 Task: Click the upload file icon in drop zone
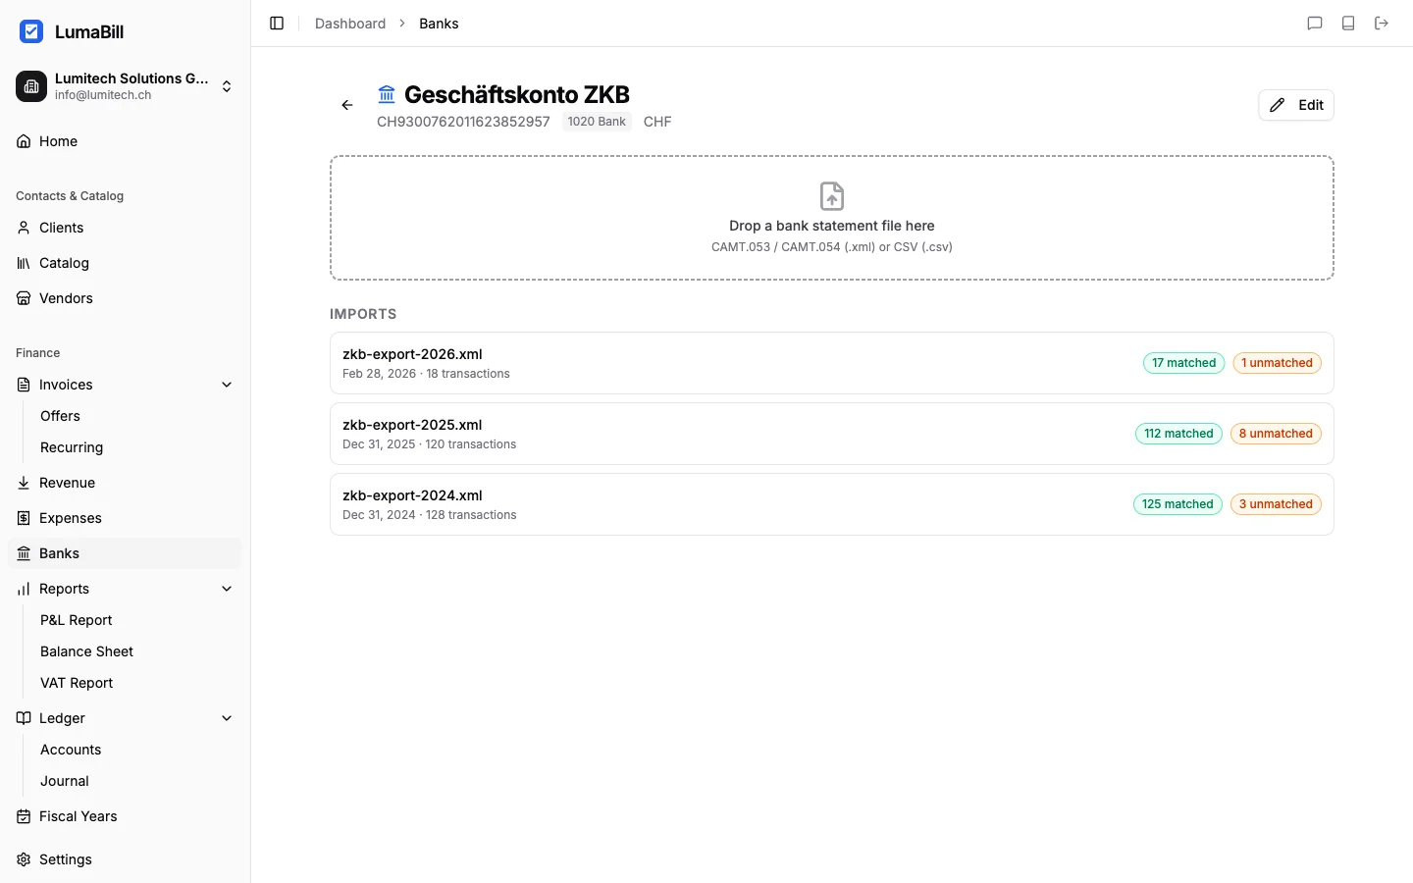click(x=831, y=196)
